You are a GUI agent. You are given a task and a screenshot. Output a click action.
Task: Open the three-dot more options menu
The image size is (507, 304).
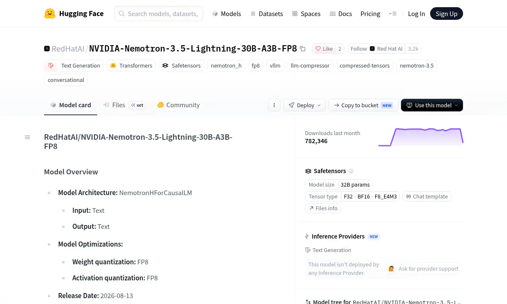click(274, 105)
